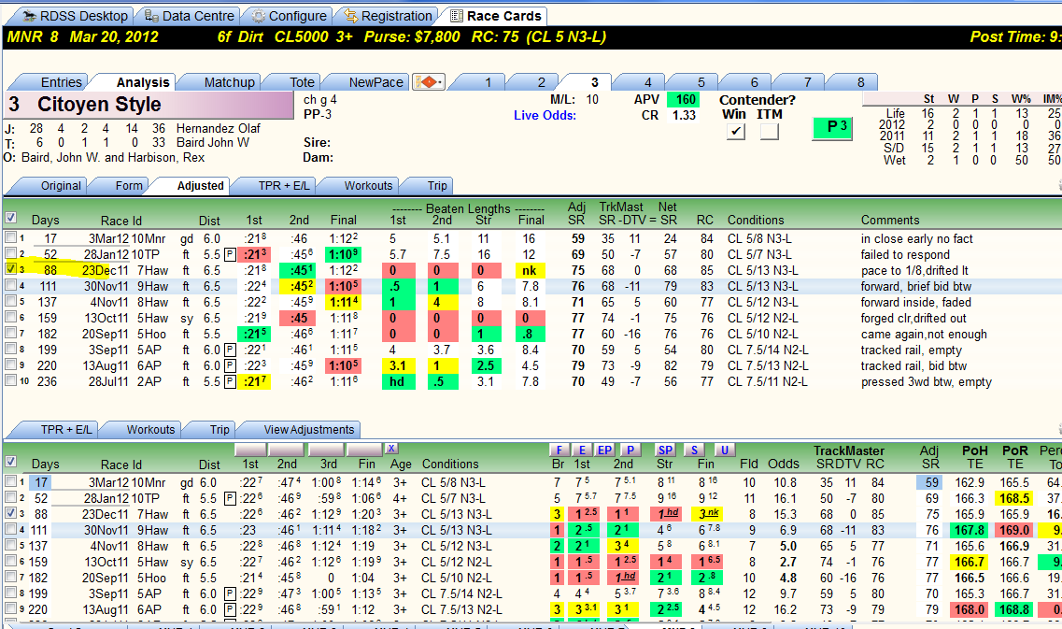Open the RDSS Desktop tab
Viewport: 1062px width, 629px height.
coord(75,16)
